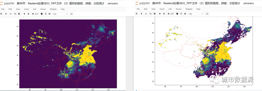This screenshot has width=262, height=91.
Task: Select white-background map plot in right notebook
Action: 204,51
